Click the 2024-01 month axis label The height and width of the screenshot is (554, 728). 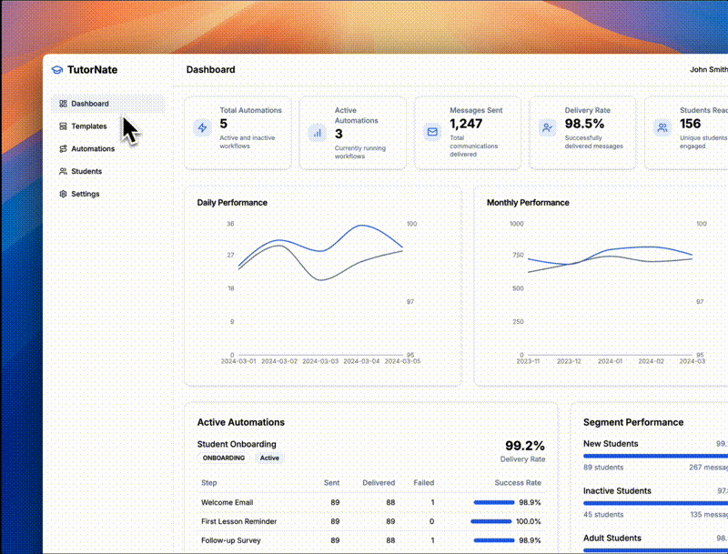pyautogui.click(x=610, y=361)
